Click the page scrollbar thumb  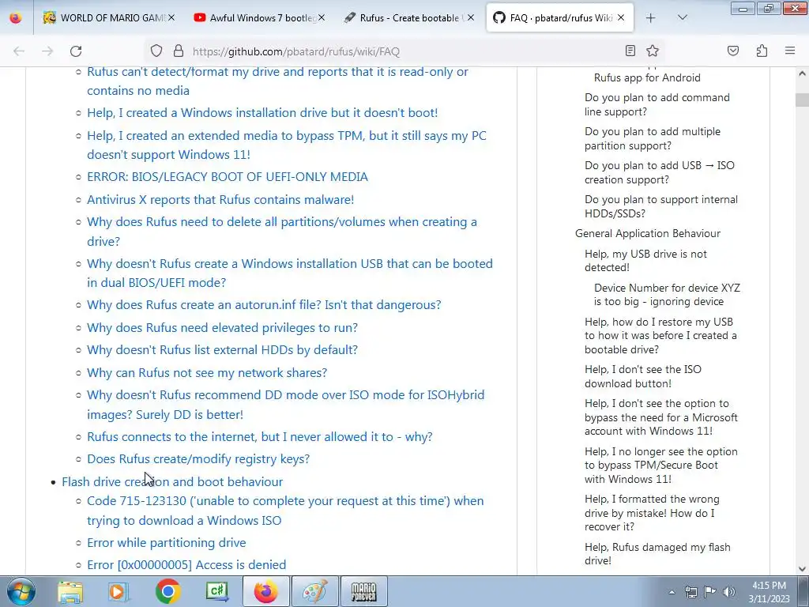coord(802,99)
